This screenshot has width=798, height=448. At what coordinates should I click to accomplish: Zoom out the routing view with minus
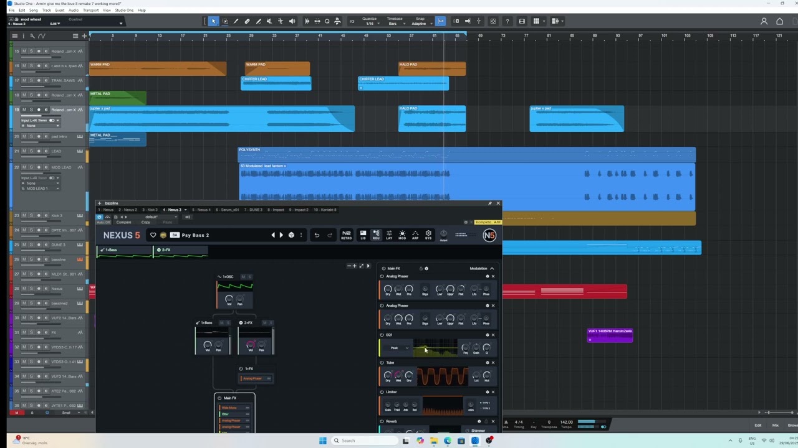[x=349, y=266]
